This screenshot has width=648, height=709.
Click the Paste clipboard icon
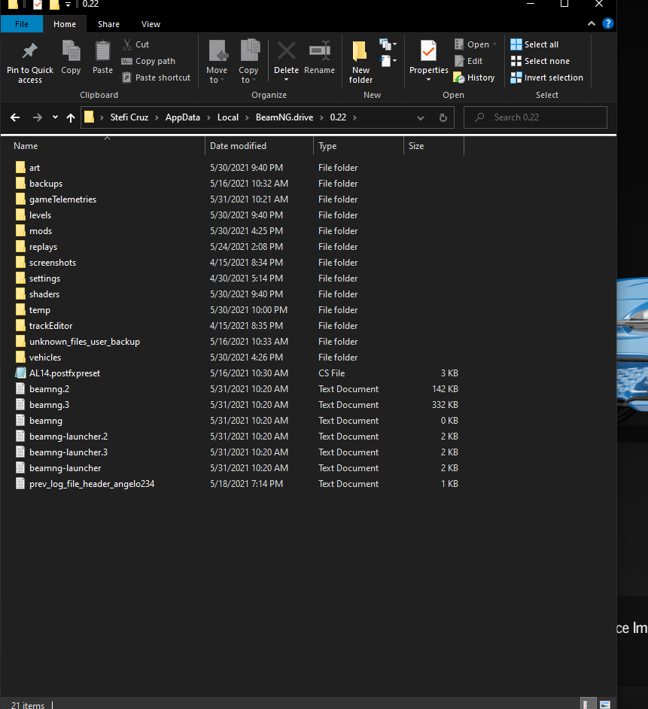pos(102,50)
